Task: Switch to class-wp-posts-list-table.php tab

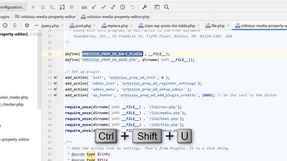Action: [x=167, y=26]
